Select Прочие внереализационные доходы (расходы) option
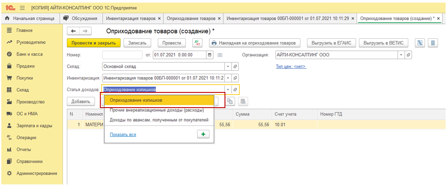This screenshot has width=446, height=187. [156, 110]
